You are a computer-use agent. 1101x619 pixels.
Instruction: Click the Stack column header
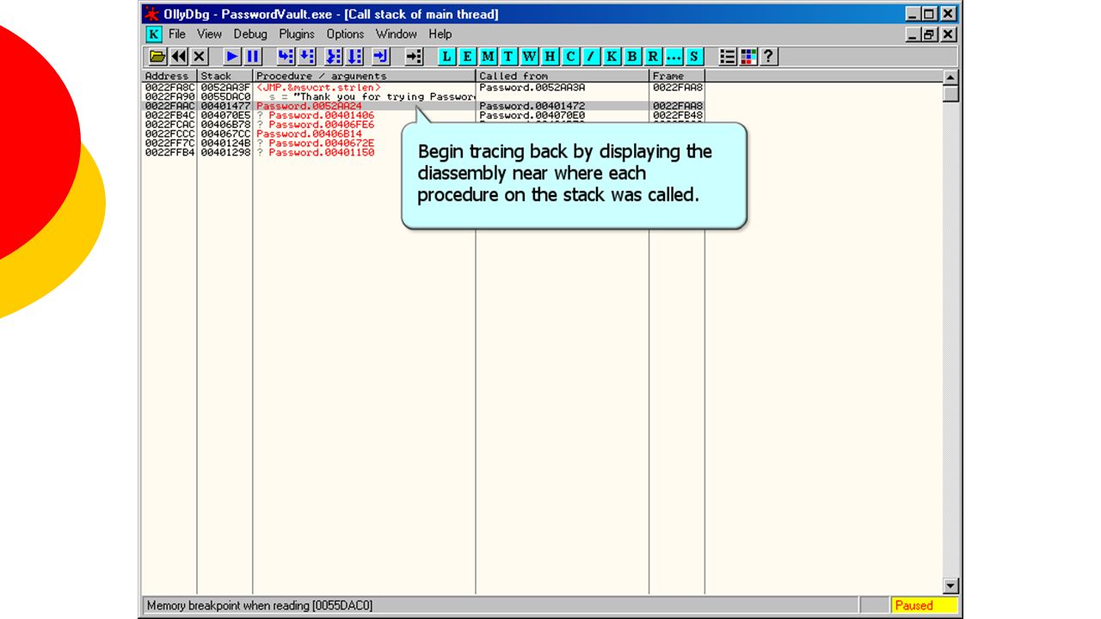point(225,77)
